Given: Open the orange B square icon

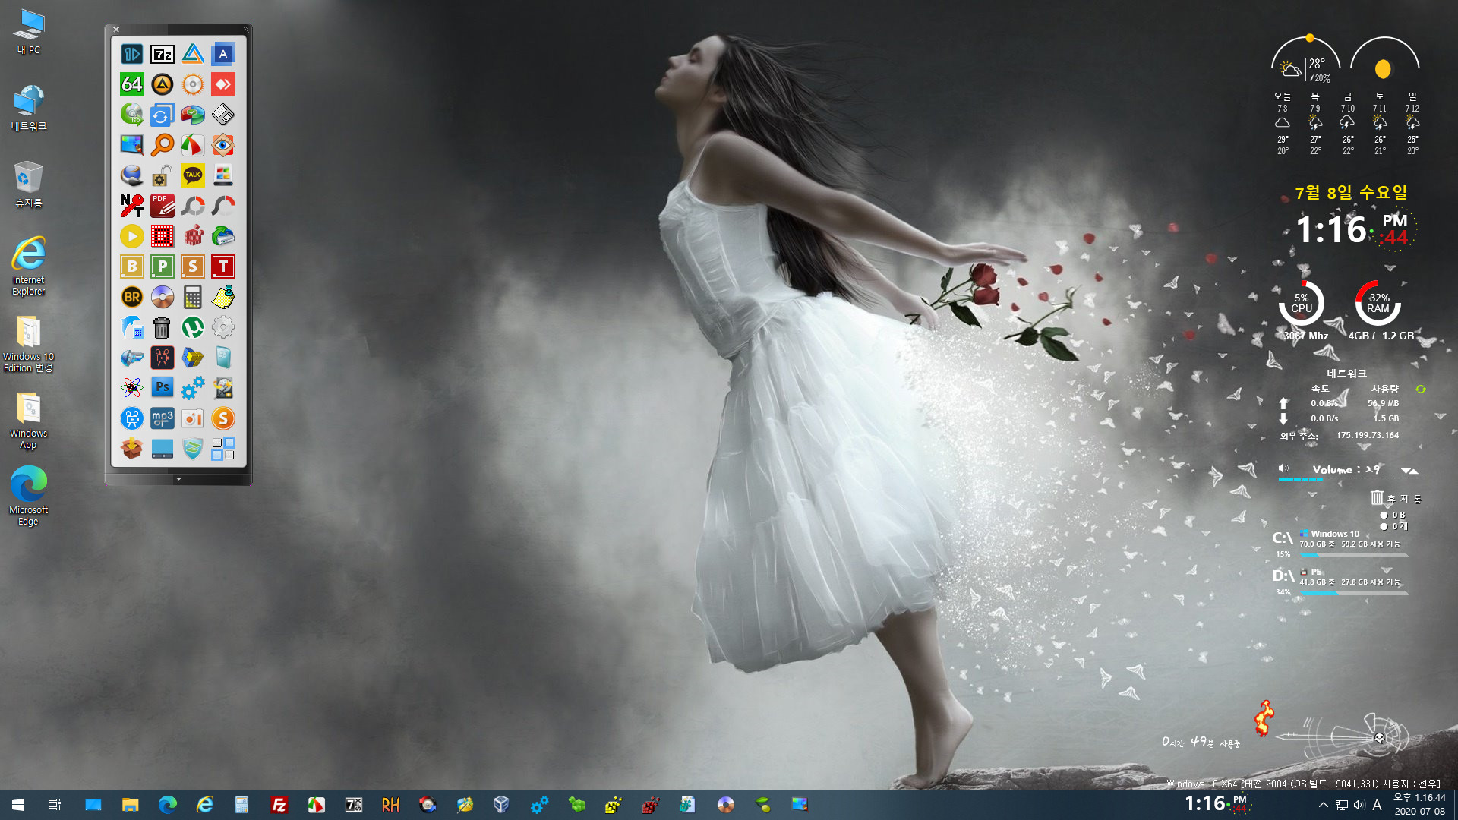Looking at the screenshot, I should point(131,266).
